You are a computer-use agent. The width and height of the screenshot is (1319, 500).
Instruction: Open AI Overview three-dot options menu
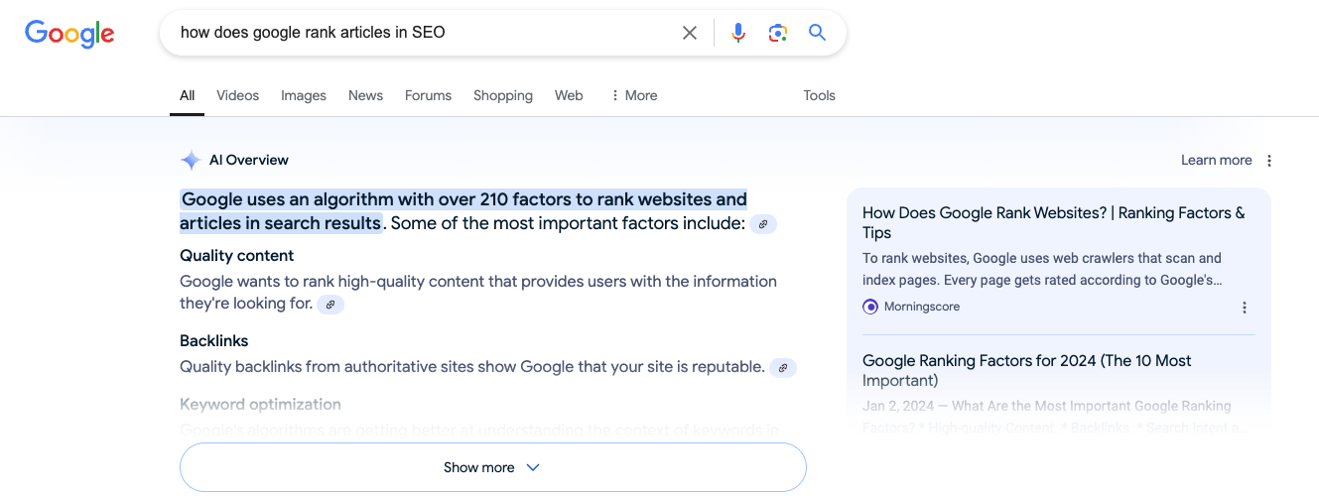coord(1269,161)
